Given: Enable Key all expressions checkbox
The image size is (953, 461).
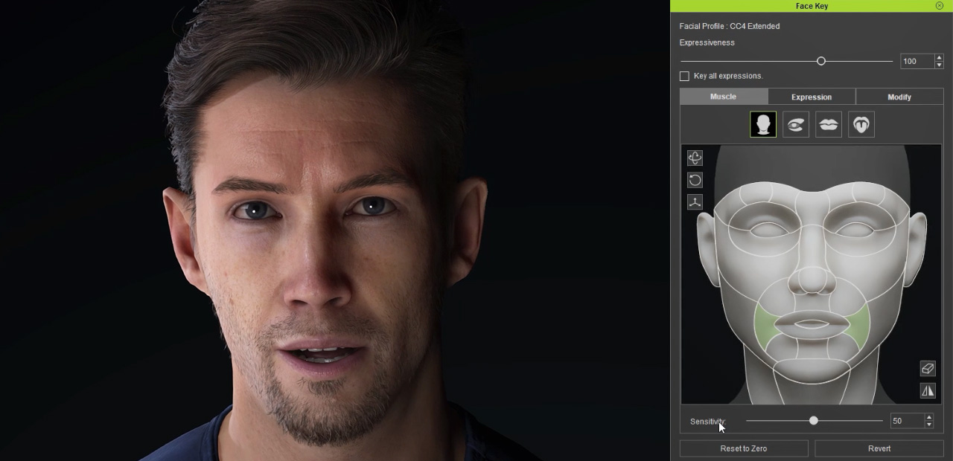Looking at the screenshot, I should 684,77.
